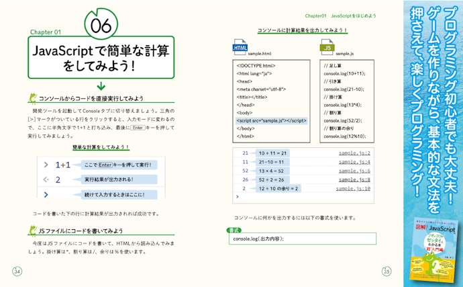Click the JavaScriptで簡単な計算をしてみよう title box

point(101,57)
